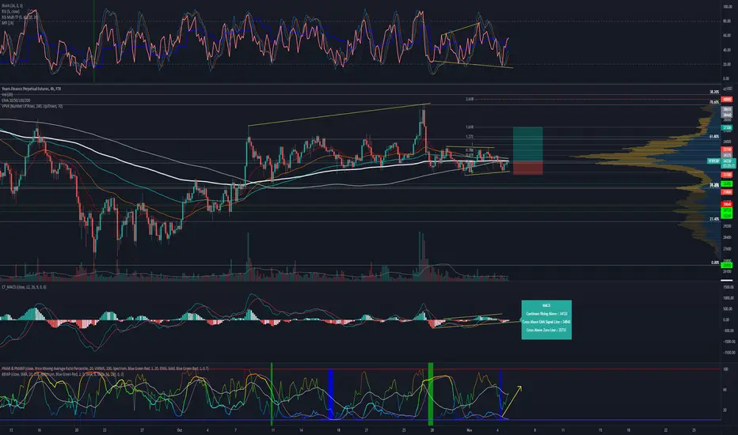Click the PMAR & PMARP indicator legend
This screenshot has width=738, height=435.
pyautogui.click(x=105, y=369)
